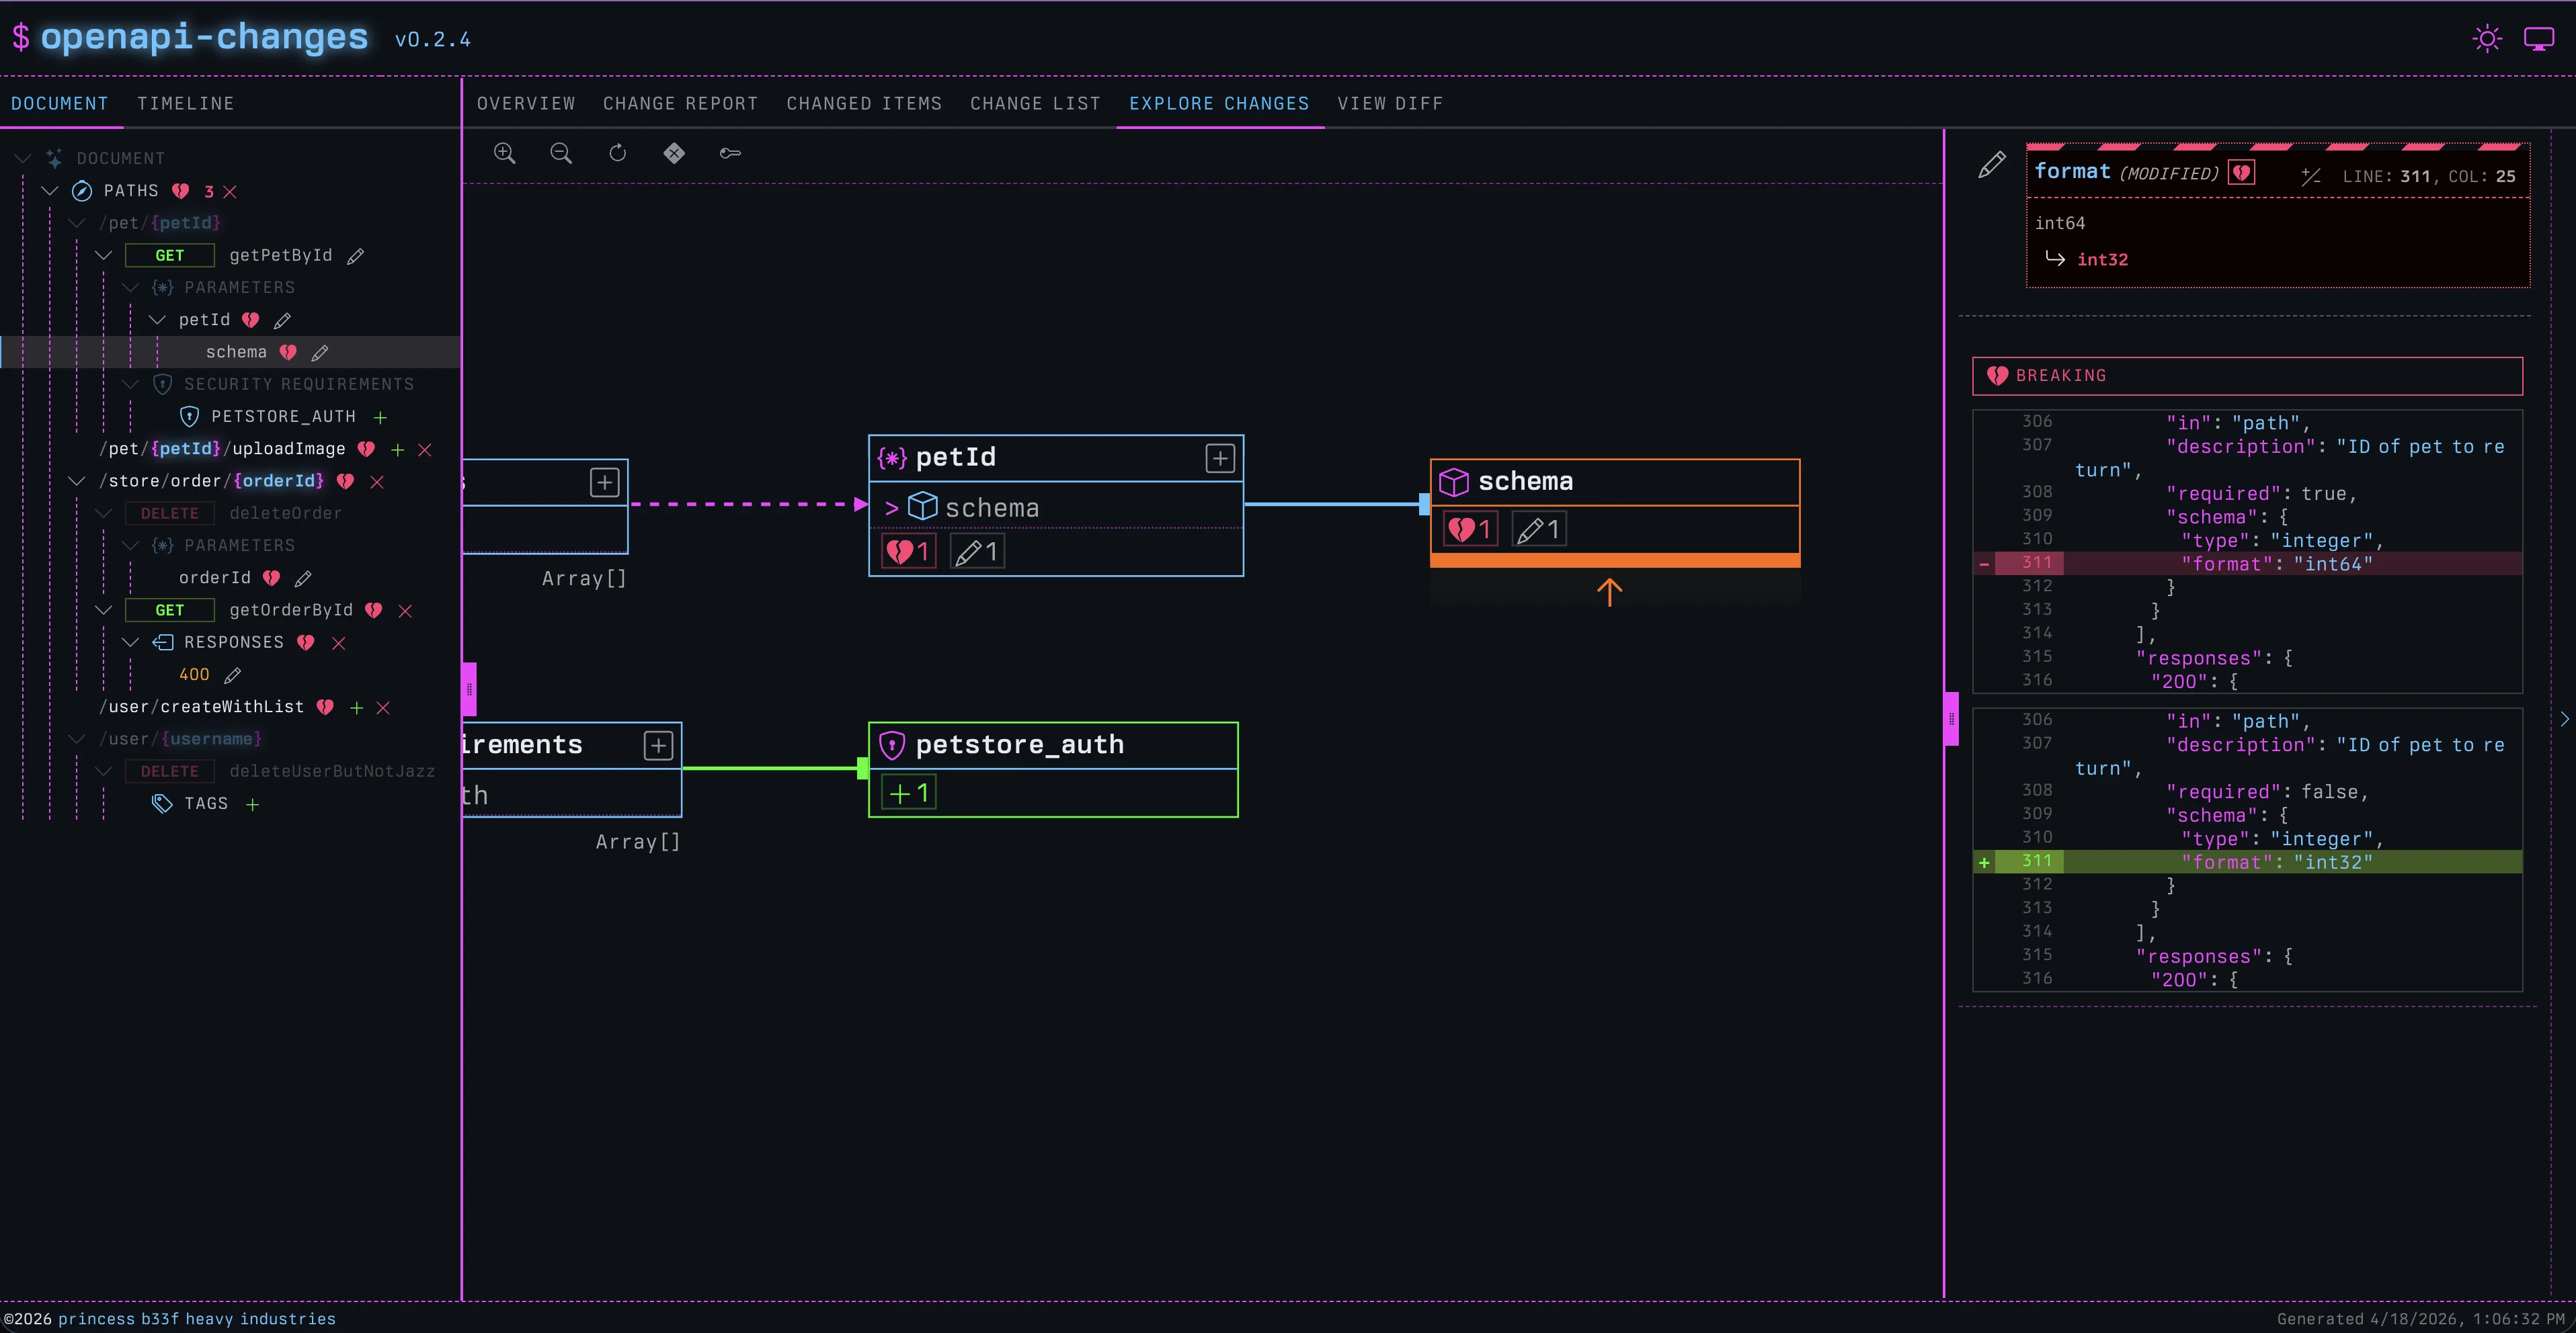Switch to the CHANGE REPORT tab
2576x1333 pixels.
pyautogui.click(x=680, y=104)
